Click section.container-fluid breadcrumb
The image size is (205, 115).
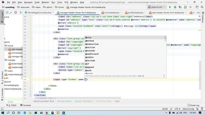coord(44,101)
